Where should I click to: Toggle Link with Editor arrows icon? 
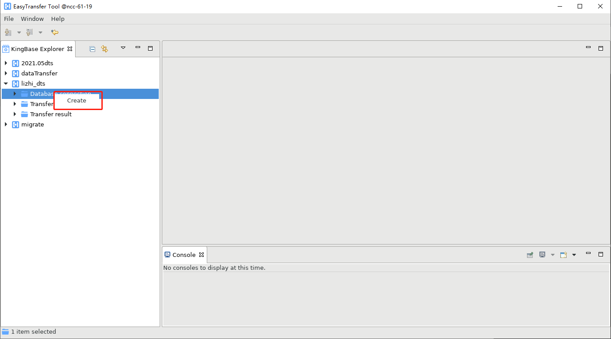[x=105, y=49]
